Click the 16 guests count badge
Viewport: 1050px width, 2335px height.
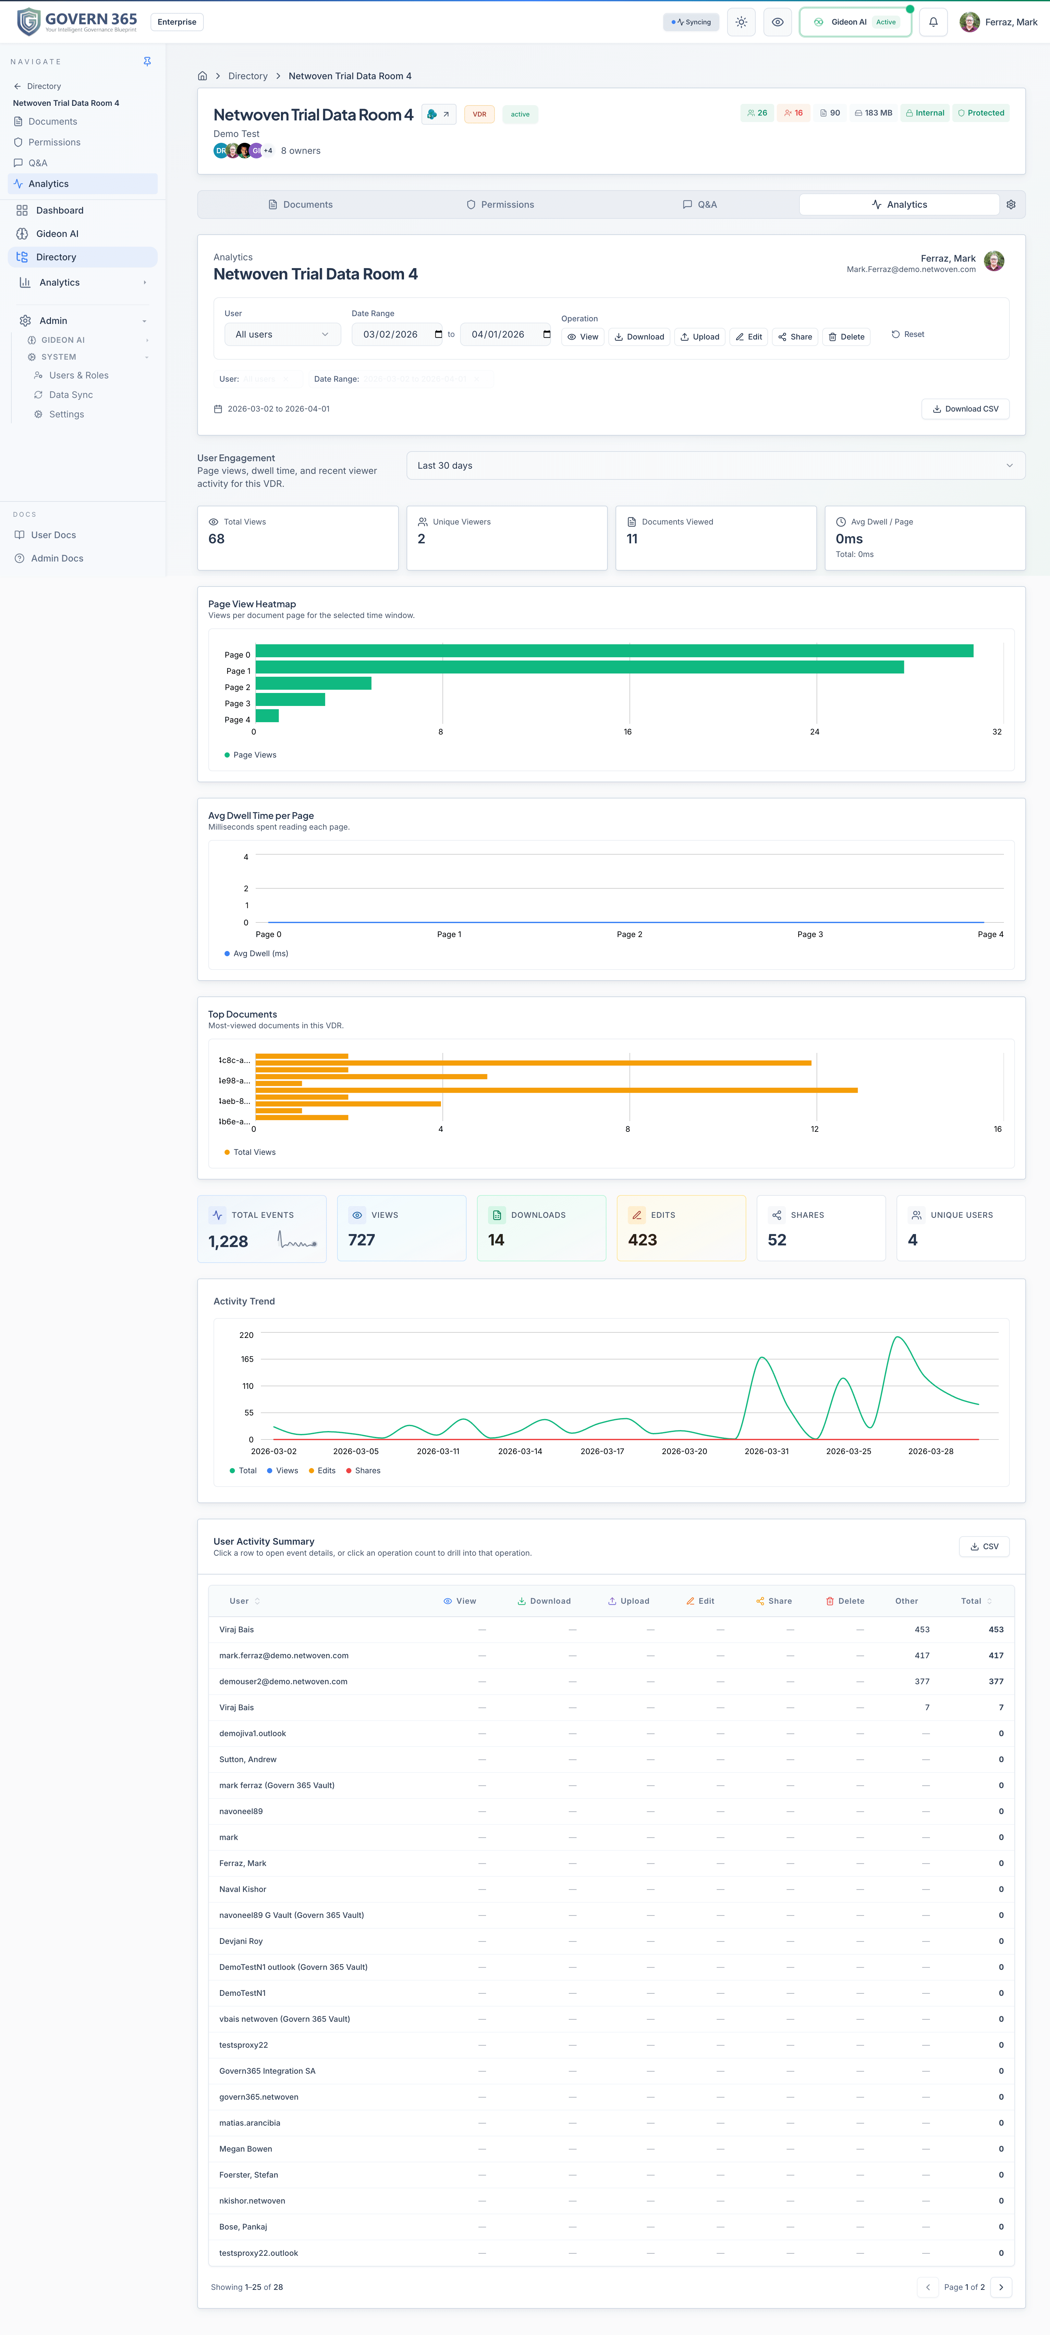794,113
